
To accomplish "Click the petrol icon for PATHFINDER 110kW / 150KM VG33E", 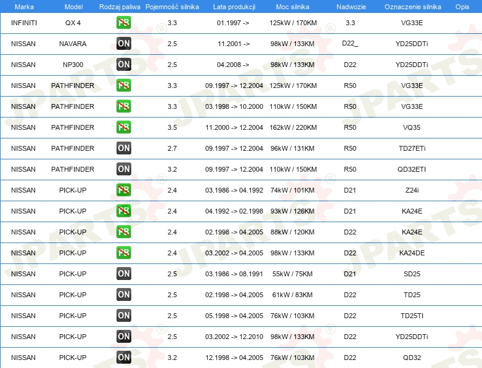I will 123,106.
